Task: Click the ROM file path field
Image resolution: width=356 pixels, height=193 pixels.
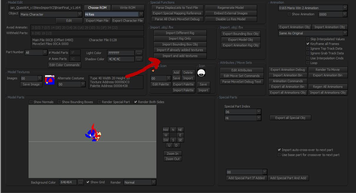Action: 45,8
